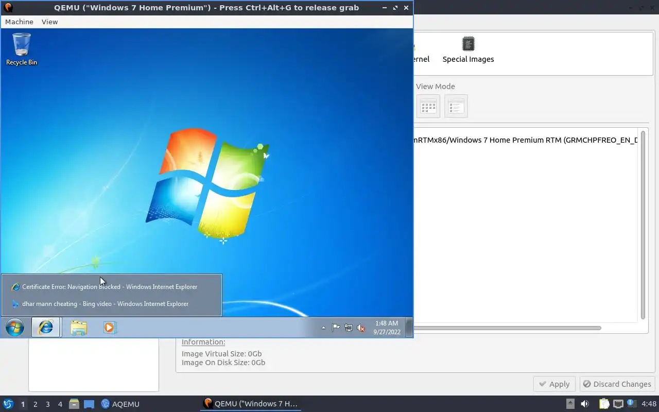Select Windows 7 Home Premium RTM image entry

tap(525, 140)
